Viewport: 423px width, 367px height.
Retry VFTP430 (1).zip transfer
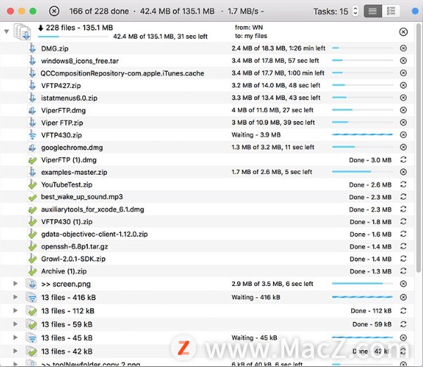click(x=403, y=221)
